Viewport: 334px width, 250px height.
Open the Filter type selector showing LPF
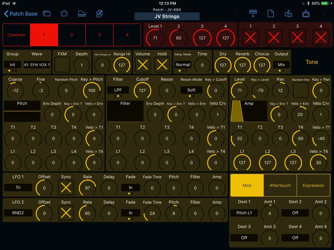tap(118, 90)
